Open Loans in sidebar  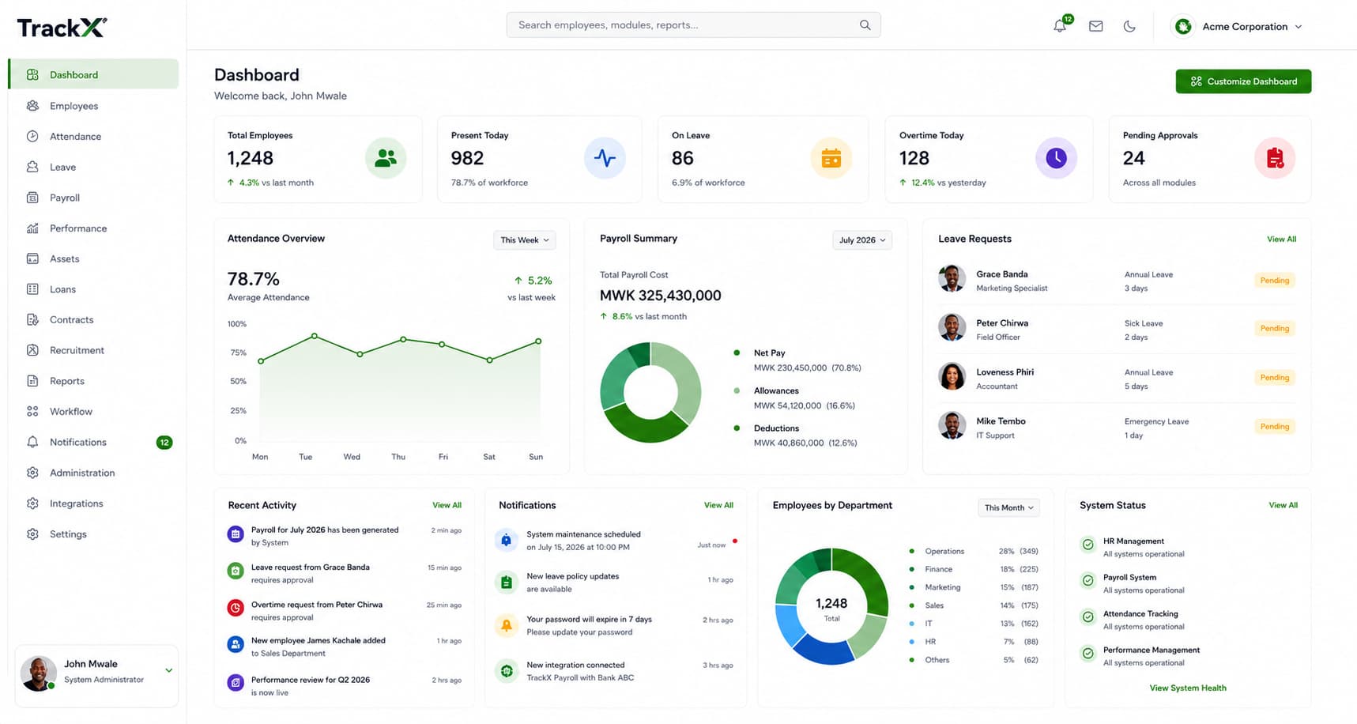pos(93,289)
